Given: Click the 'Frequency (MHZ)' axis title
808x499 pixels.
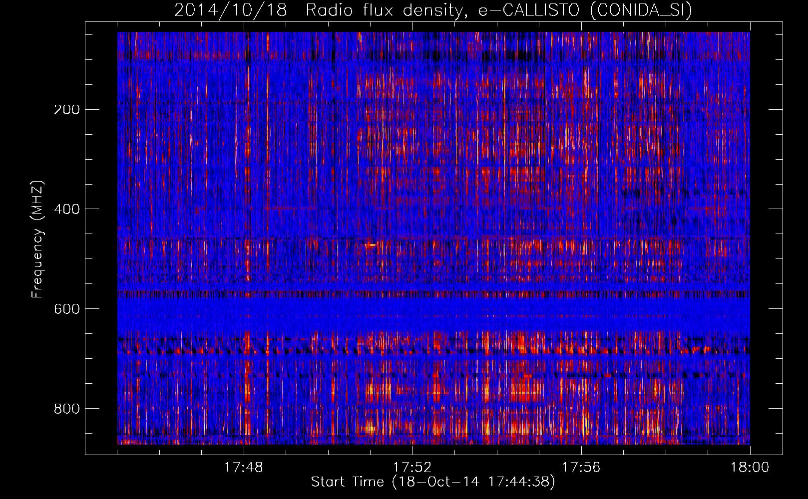Looking at the screenshot, I should tap(37, 239).
